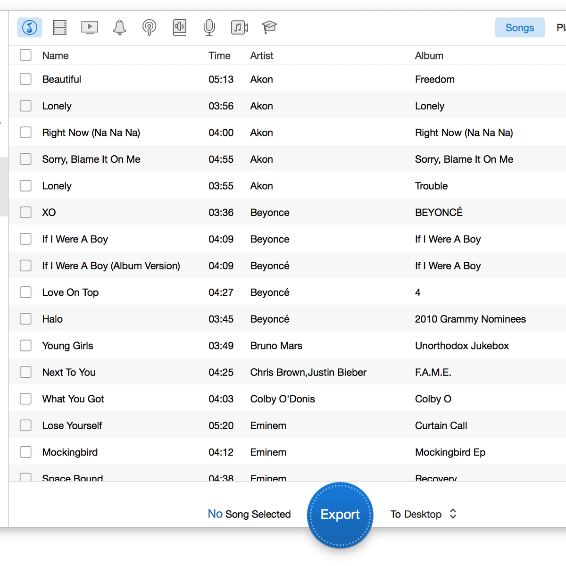Click the song name Lose Yourself
566x566 pixels.
[x=72, y=426]
